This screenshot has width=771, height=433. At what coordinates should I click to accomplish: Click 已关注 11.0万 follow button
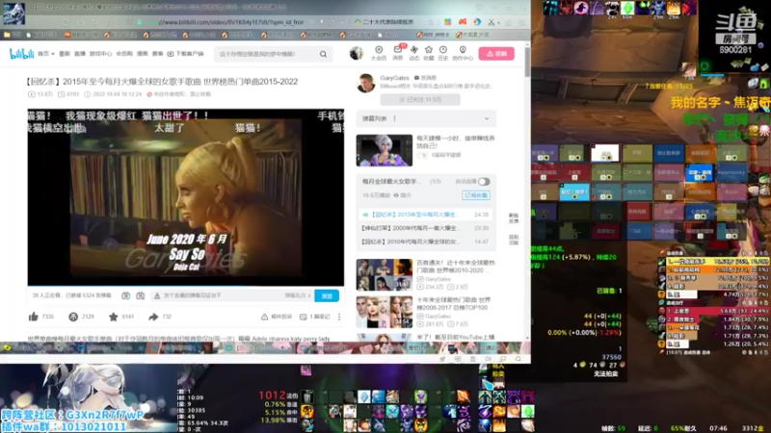click(420, 100)
